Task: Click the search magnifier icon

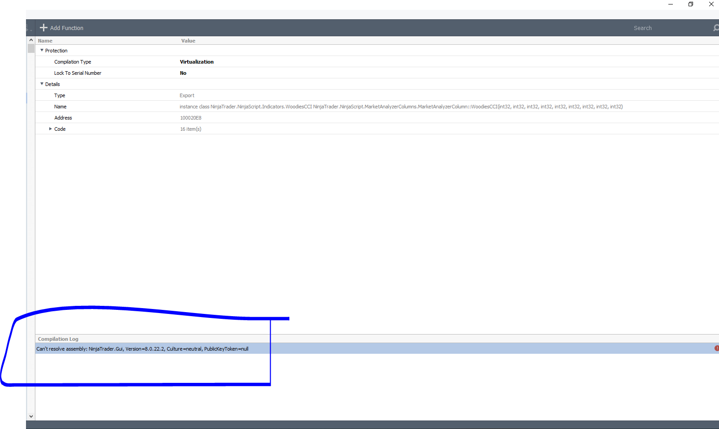Action: 715,28
